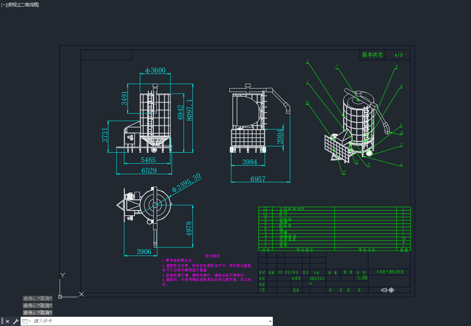Select the 日期 title block label
471x326 pixels.
(x=316, y=273)
